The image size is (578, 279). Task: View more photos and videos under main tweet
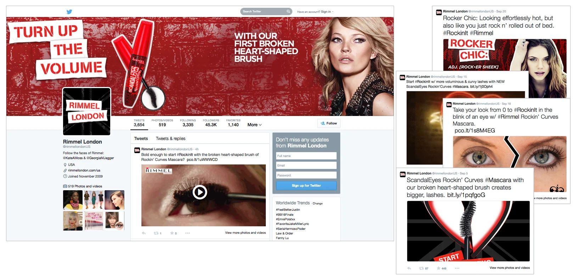(245, 233)
